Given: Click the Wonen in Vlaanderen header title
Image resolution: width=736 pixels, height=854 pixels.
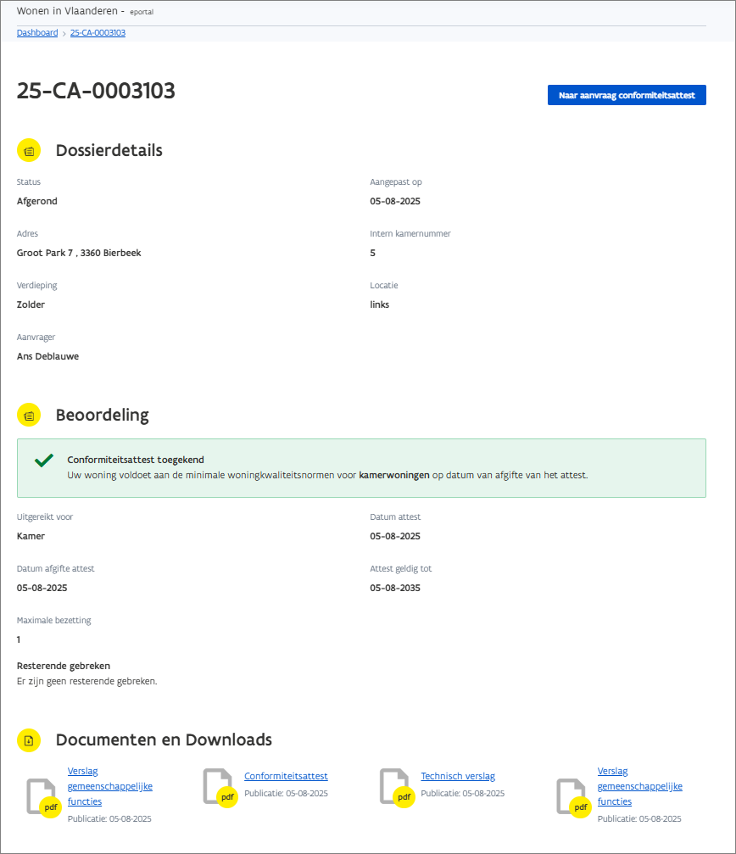Looking at the screenshot, I should point(70,11).
